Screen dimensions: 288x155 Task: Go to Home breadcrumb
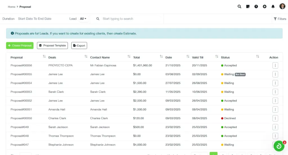pyautogui.click(x=12, y=7)
